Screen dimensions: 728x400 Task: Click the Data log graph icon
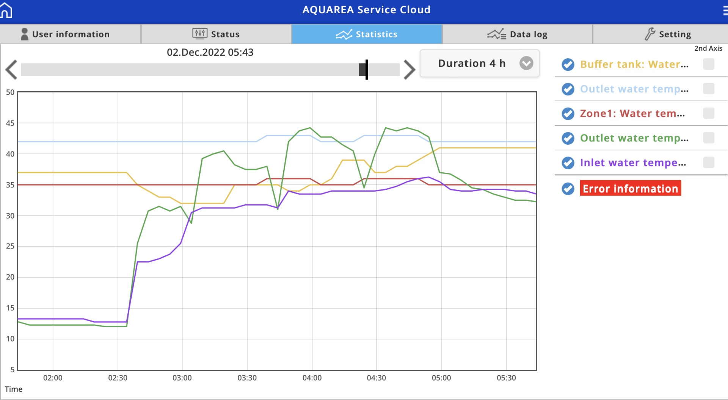coord(496,34)
